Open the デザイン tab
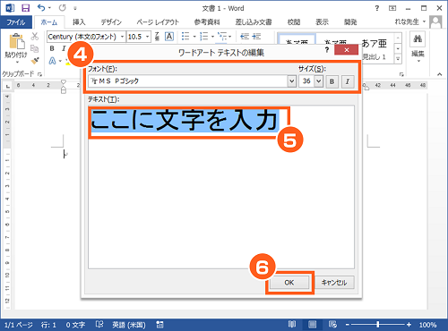This screenshot has height=331, width=448. tap(111, 22)
